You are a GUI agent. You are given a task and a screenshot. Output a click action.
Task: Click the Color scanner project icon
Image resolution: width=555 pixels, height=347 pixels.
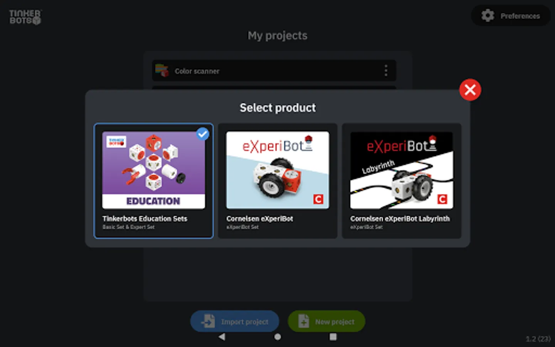click(162, 71)
